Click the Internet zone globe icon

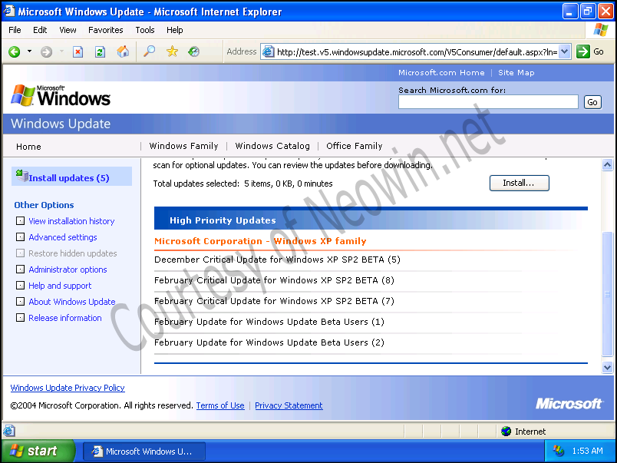506,431
